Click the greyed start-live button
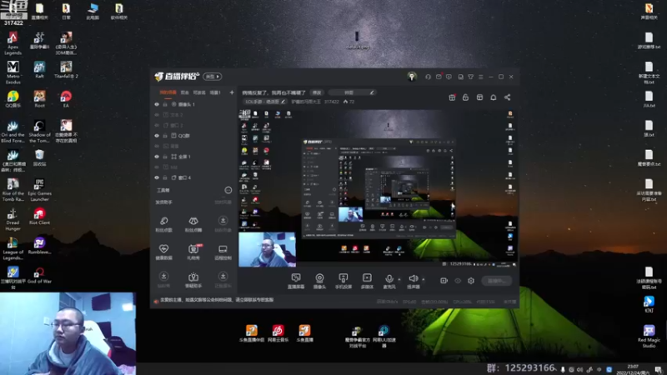Image resolution: width=667 pixels, height=375 pixels. 497,281
